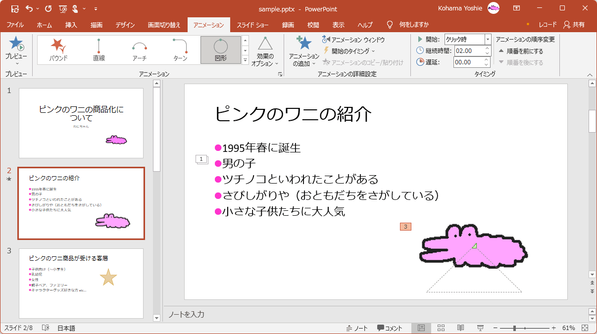Click the 順番を後にする button
This screenshot has height=334, width=597.
(520, 62)
